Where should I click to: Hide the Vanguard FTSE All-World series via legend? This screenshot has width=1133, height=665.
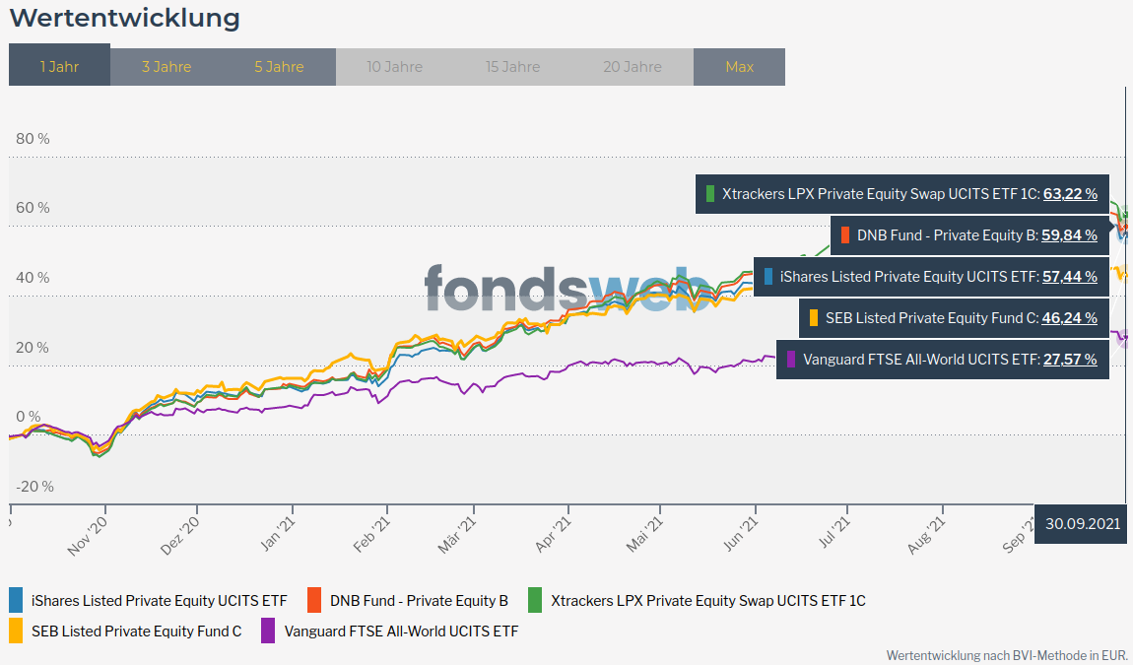click(401, 631)
